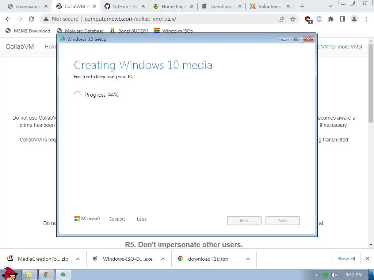The width and height of the screenshot is (374, 280).
Task: Open Bonzi BUDDY! bookmark
Action: tap(129, 31)
